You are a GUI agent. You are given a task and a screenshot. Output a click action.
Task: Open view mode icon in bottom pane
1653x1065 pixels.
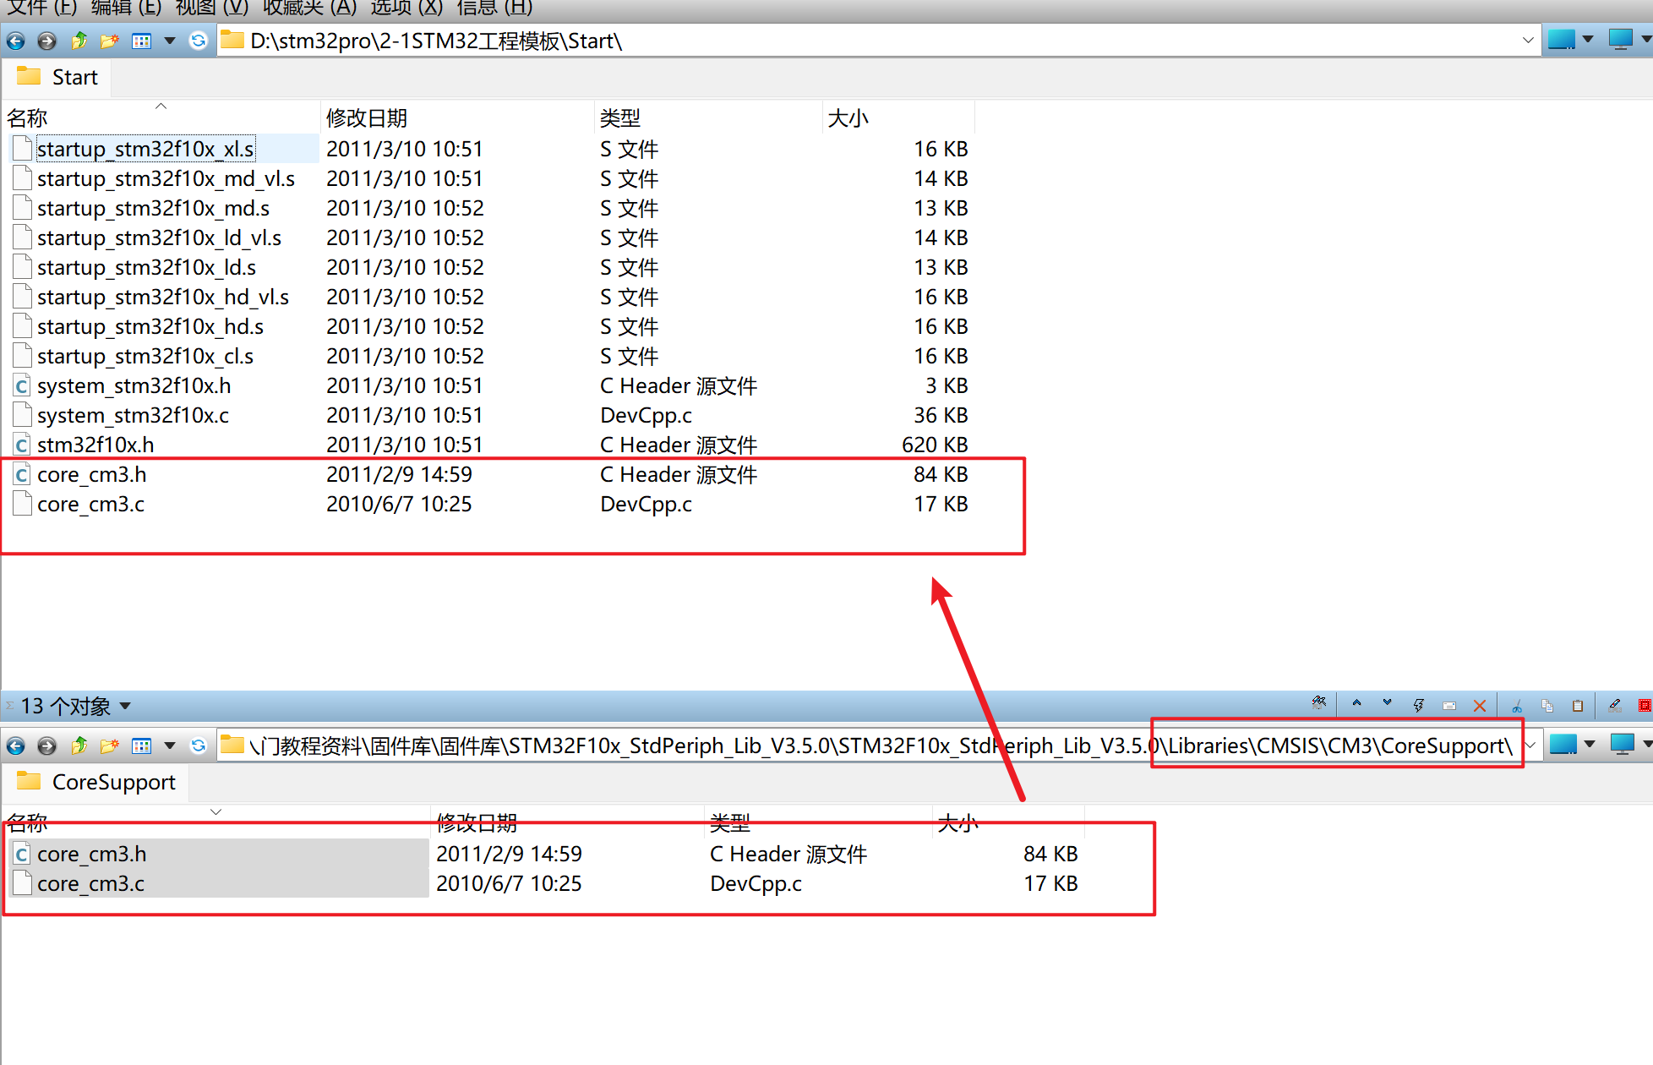tap(141, 745)
